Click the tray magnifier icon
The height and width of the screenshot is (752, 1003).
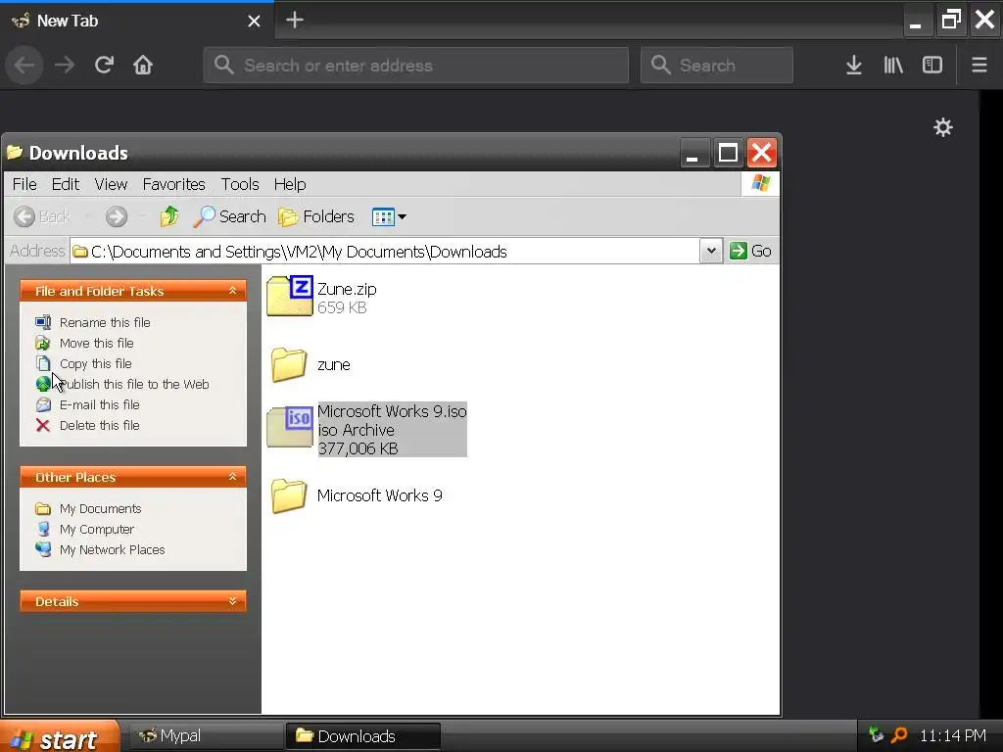(899, 736)
